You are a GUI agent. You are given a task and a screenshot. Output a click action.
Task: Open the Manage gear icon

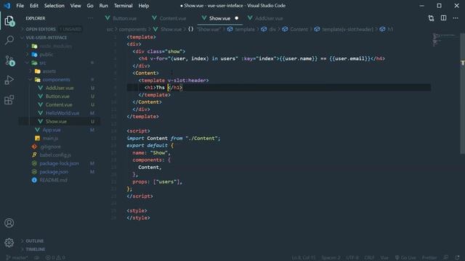9,243
